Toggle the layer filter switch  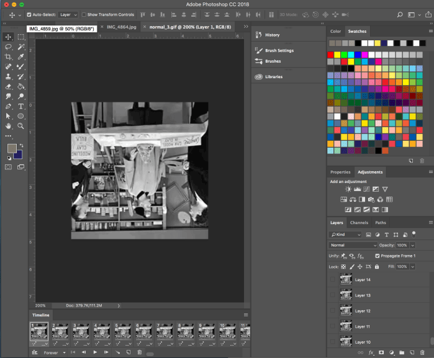414,235
